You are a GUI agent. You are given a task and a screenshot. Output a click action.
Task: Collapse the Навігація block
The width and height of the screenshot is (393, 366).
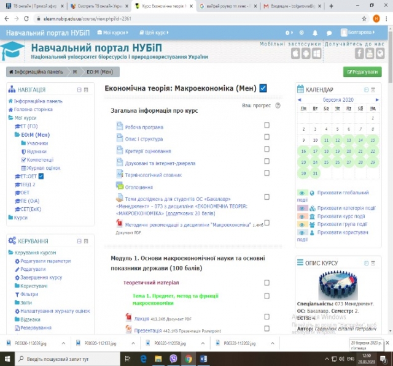[79, 90]
